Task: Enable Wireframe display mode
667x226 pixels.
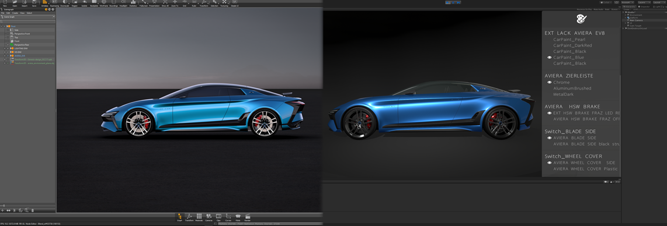Action: pyautogui.click(x=104, y=3)
